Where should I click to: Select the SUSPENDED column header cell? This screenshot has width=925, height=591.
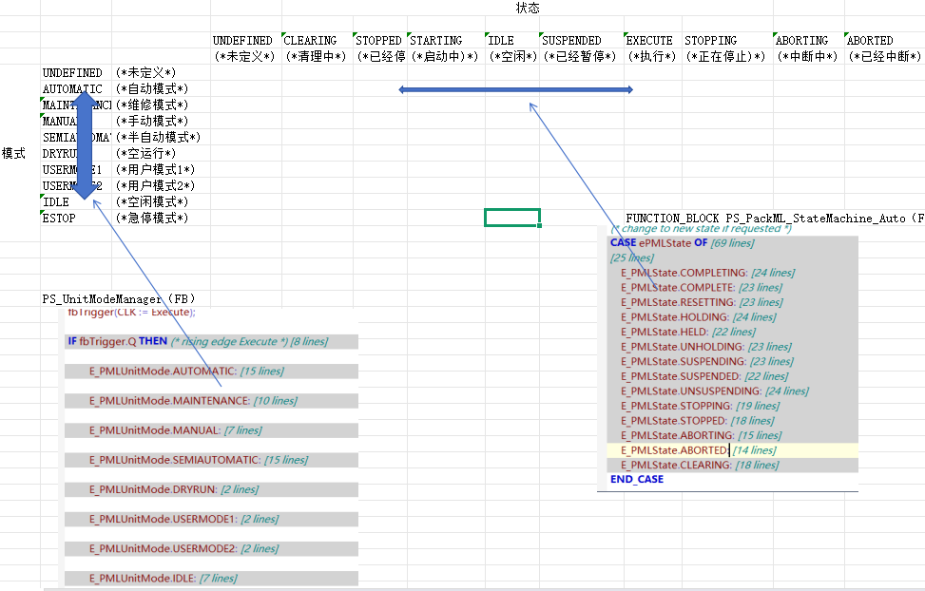point(582,40)
